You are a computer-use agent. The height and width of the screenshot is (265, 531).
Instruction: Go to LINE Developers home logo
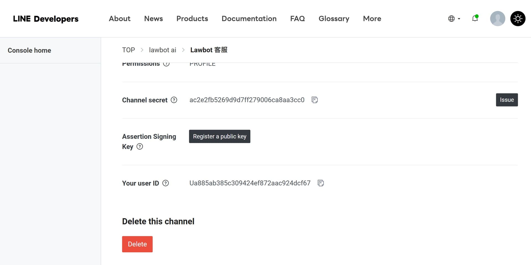46,19
